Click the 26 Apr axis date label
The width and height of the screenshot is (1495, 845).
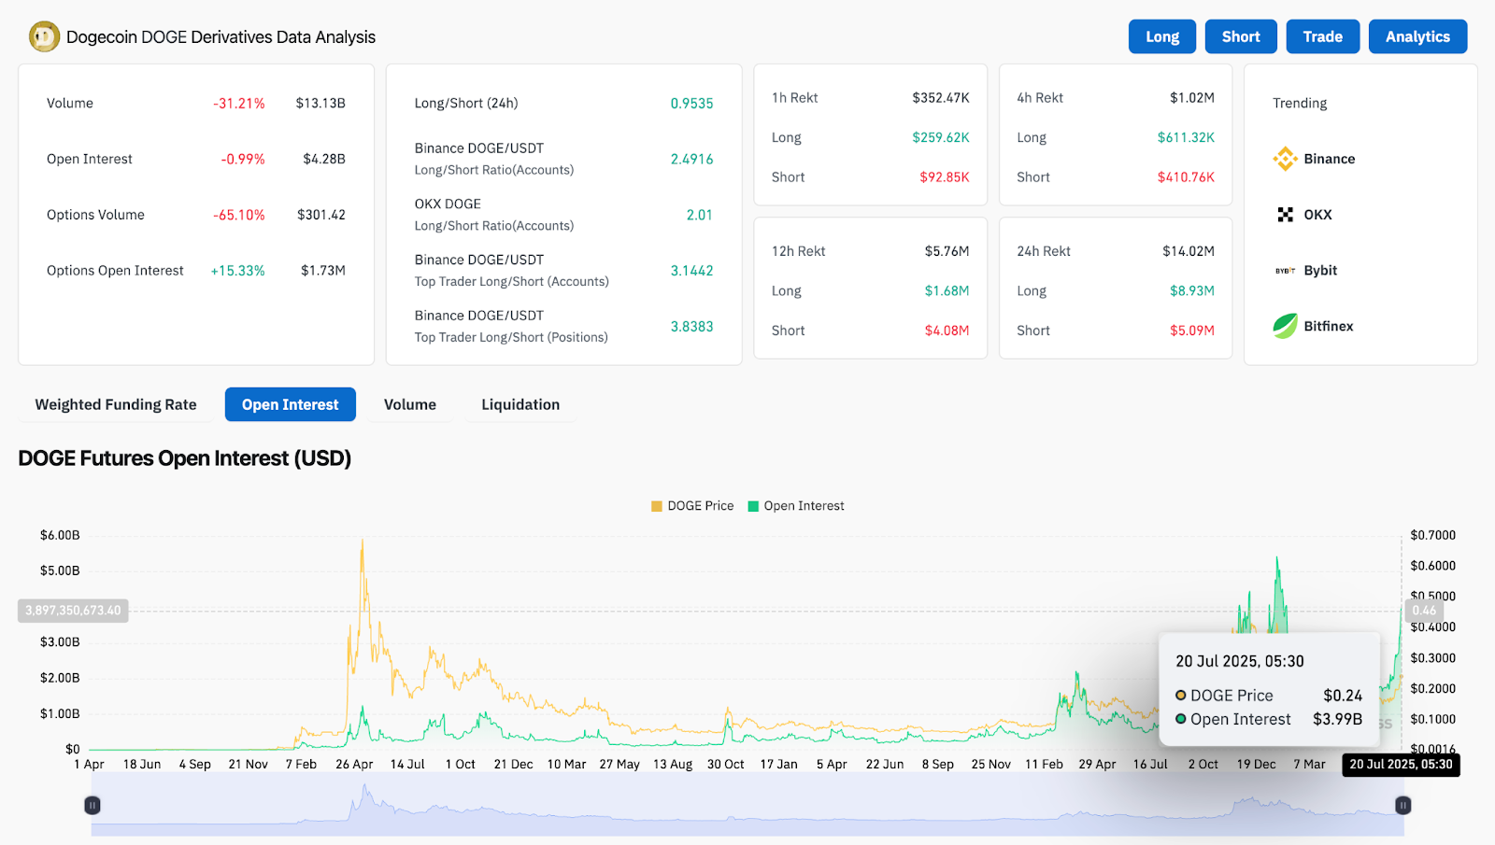[x=354, y=764]
